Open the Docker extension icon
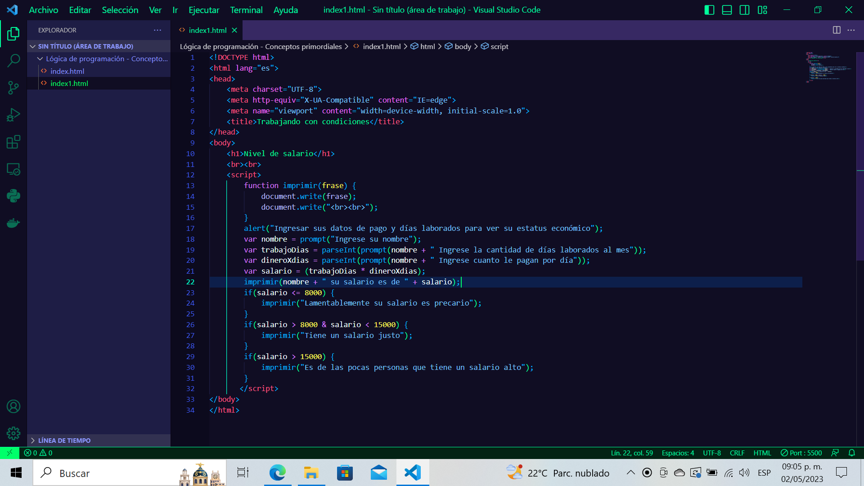This screenshot has width=864, height=486. pyautogui.click(x=13, y=223)
